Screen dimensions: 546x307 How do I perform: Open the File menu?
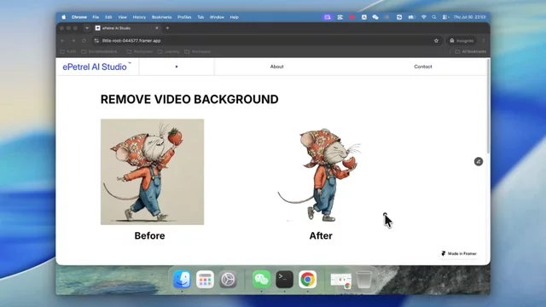pyautogui.click(x=96, y=17)
